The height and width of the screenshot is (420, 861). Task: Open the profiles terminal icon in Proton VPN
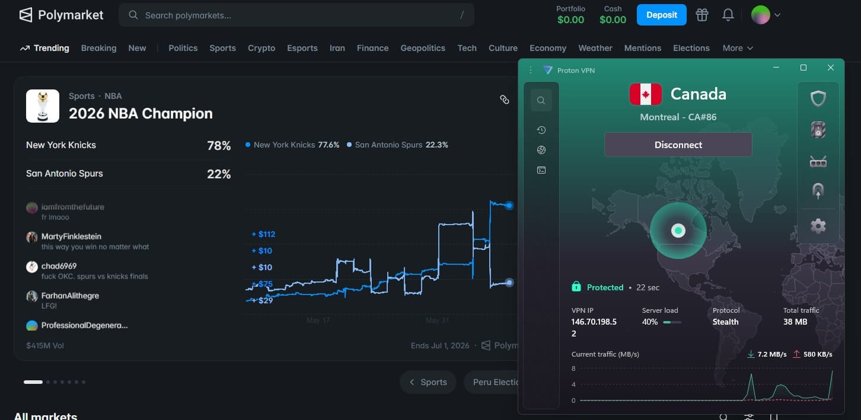click(x=541, y=170)
